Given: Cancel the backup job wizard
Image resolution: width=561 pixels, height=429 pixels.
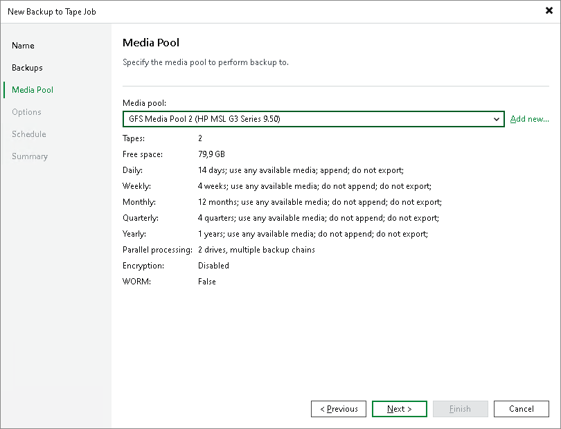Looking at the screenshot, I should pyautogui.click(x=522, y=409).
